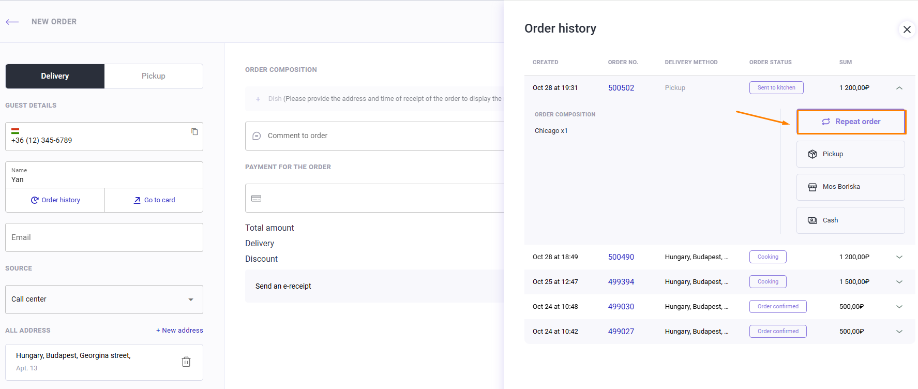The width and height of the screenshot is (918, 389).
Task: Close the Order history panel
Action: (907, 29)
